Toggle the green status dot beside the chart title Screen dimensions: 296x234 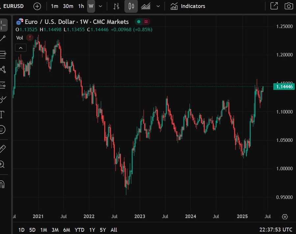click(138, 21)
